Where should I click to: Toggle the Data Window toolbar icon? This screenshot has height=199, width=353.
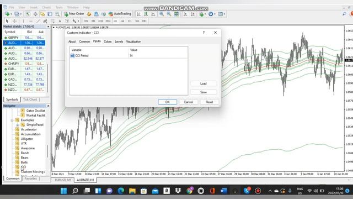click(x=35, y=14)
